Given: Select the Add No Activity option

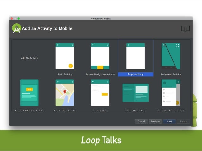Looking at the screenshot, I should pos(29,58).
